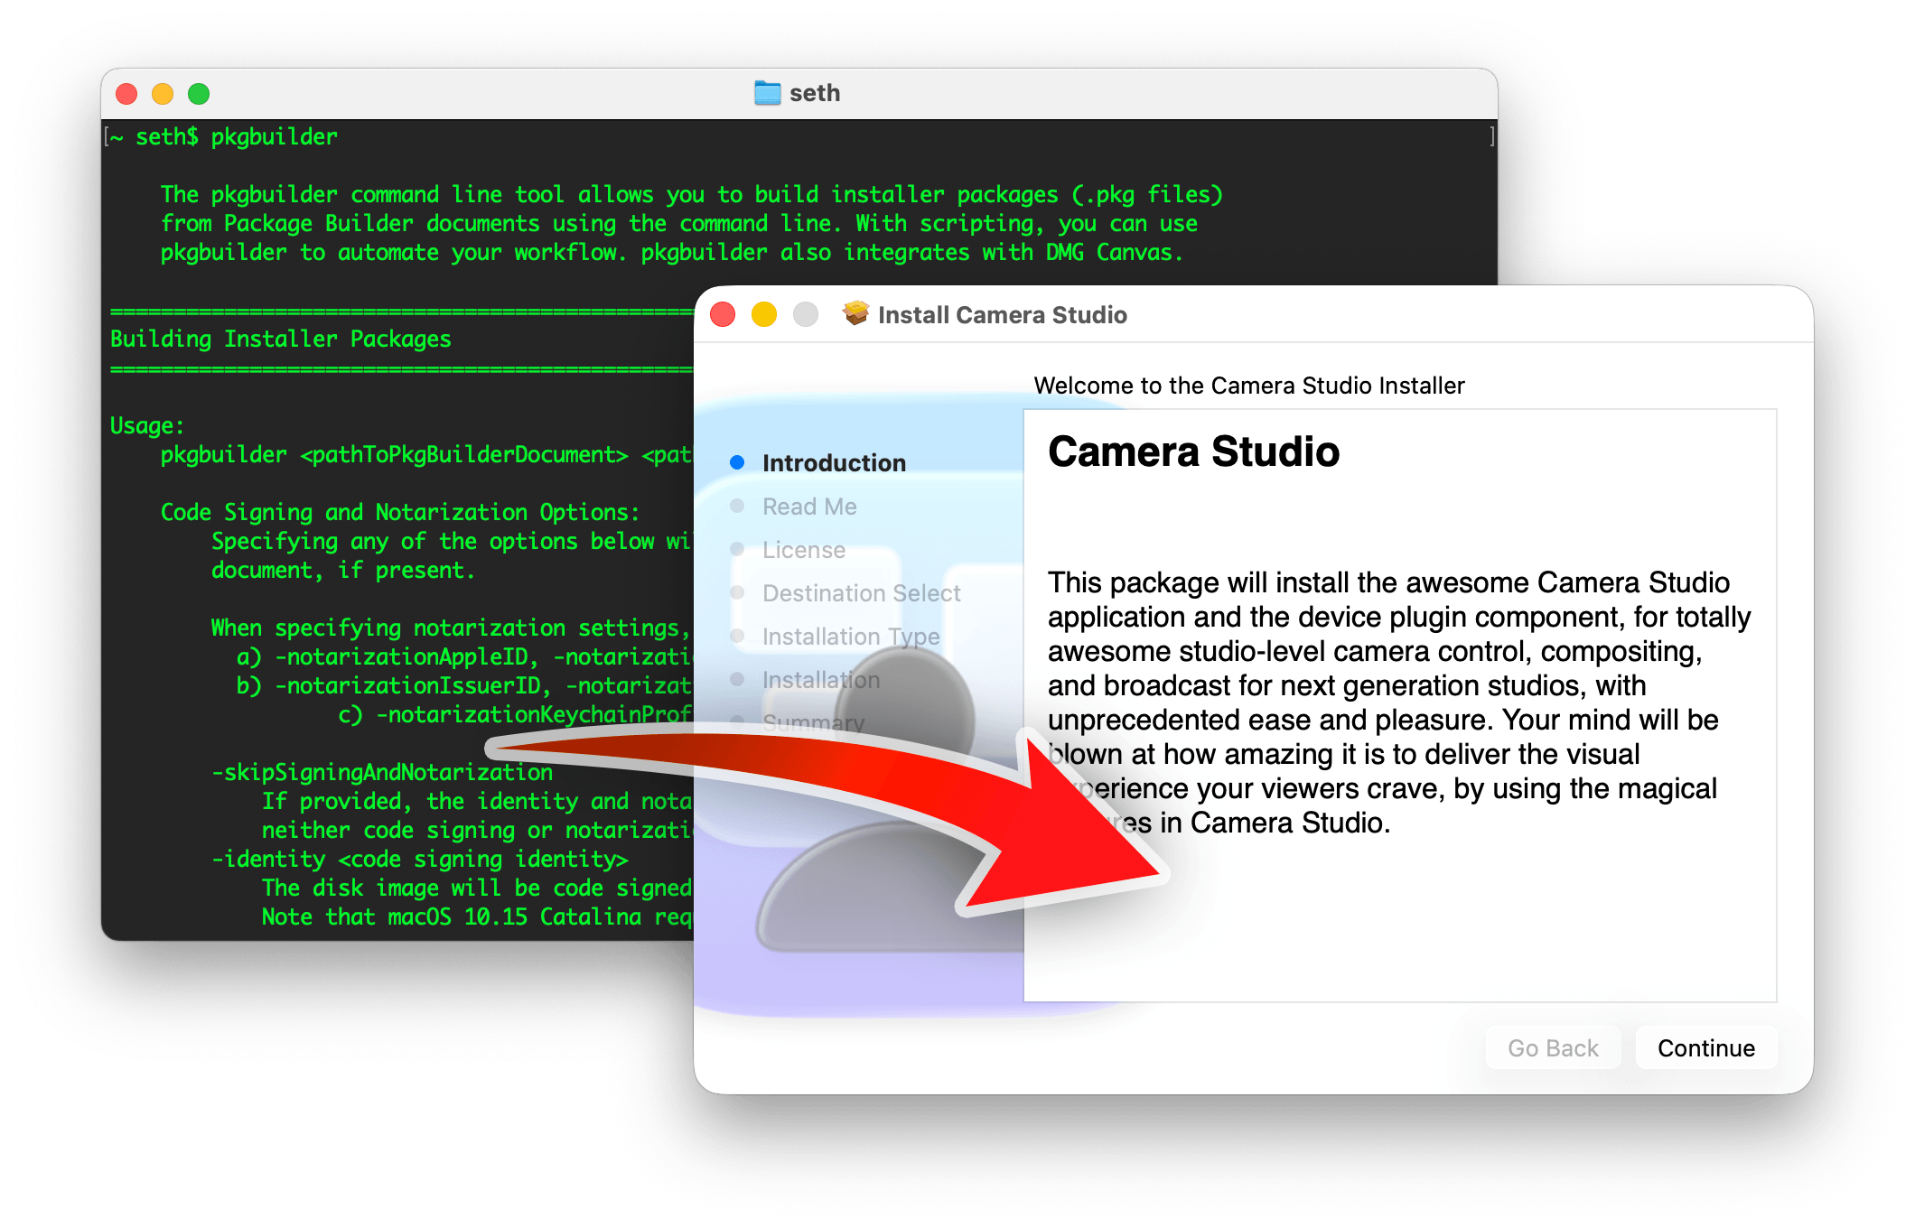The image size is (1915, 1228).
Task: Click the Usage: line in terminal
Action: click(147, 426)
